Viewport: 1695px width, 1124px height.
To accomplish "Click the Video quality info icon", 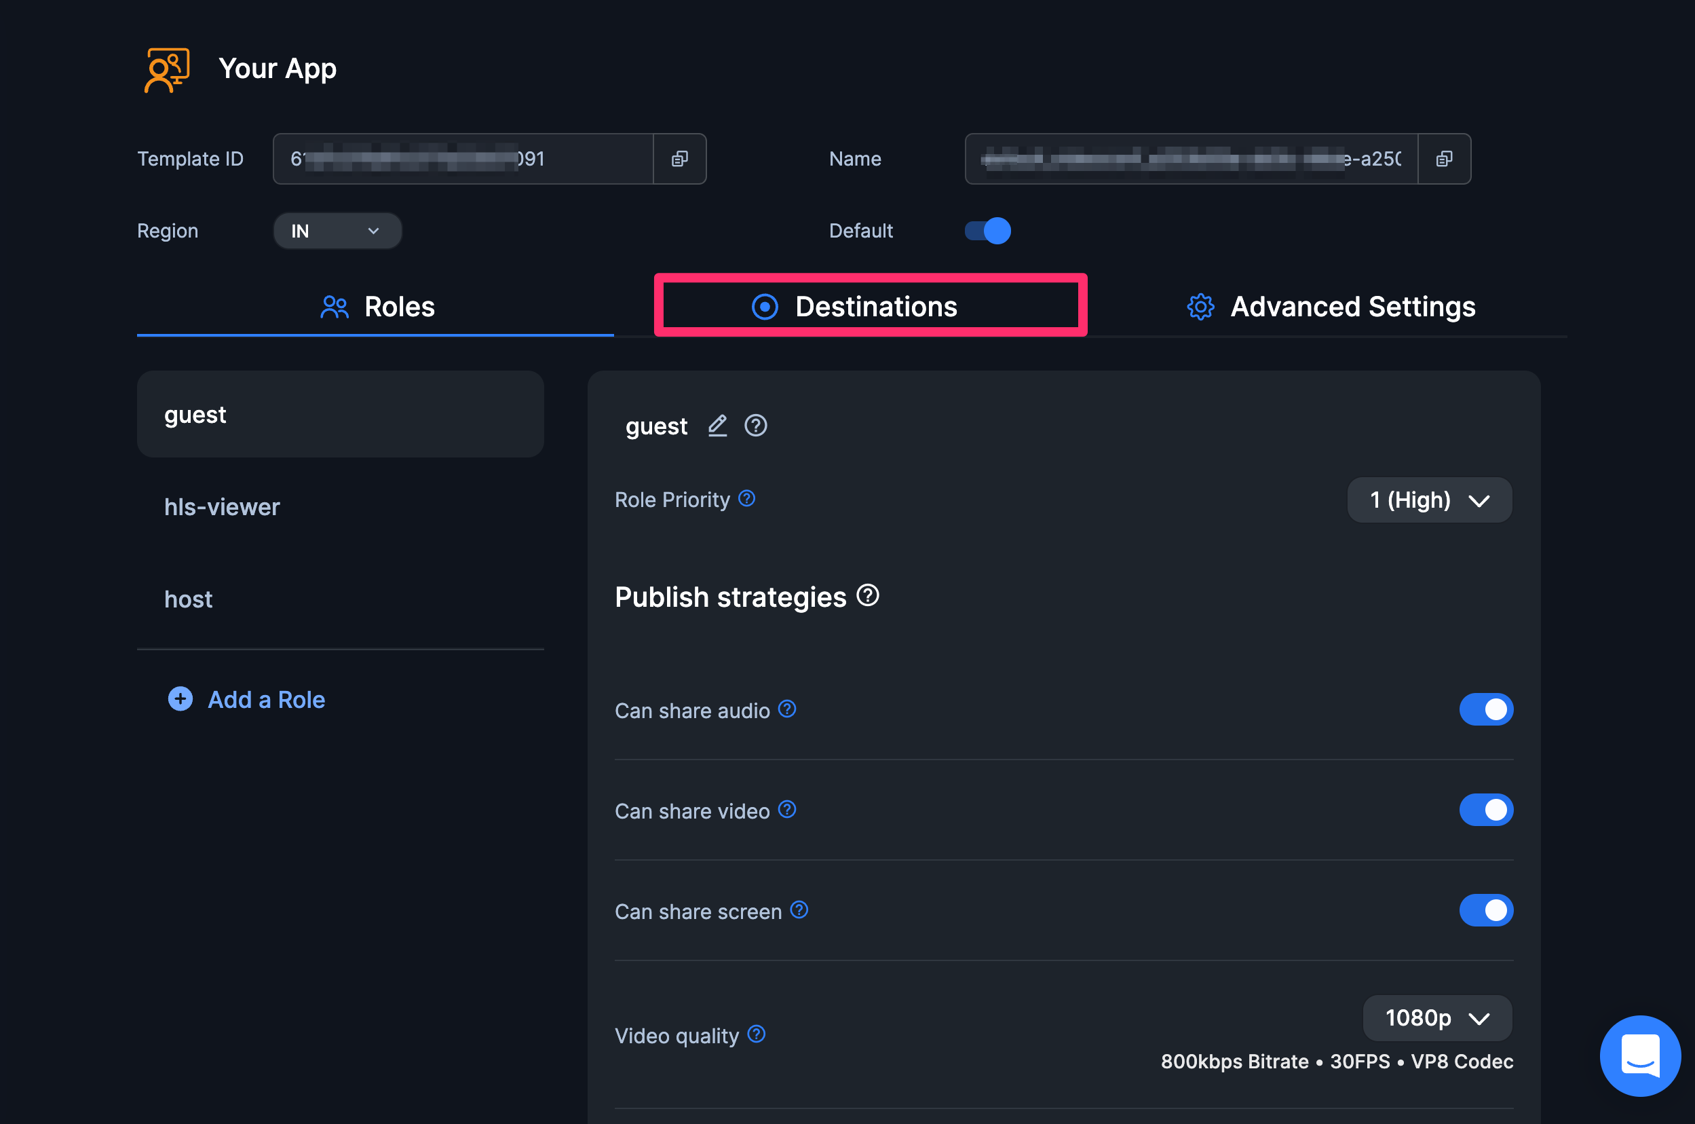I will click(756, 1034).
